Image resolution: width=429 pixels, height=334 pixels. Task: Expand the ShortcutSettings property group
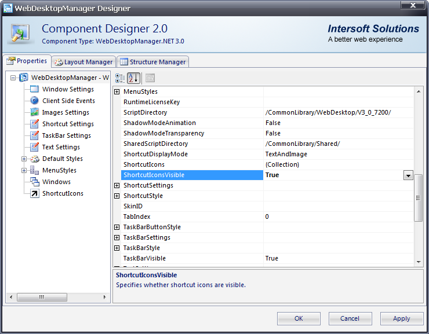click(x=117, y=185)
